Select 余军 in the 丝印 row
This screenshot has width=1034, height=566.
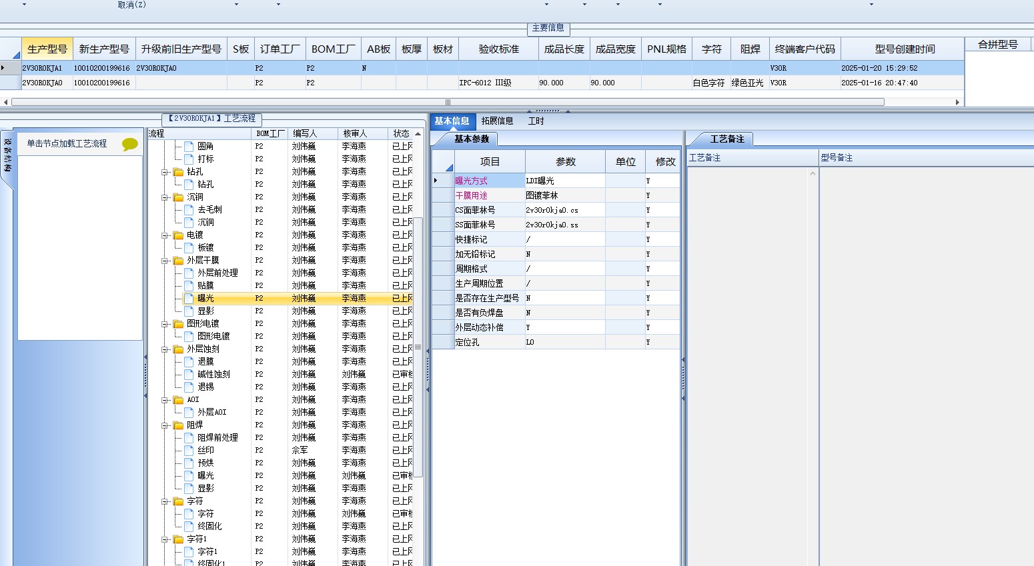[300, 450]
